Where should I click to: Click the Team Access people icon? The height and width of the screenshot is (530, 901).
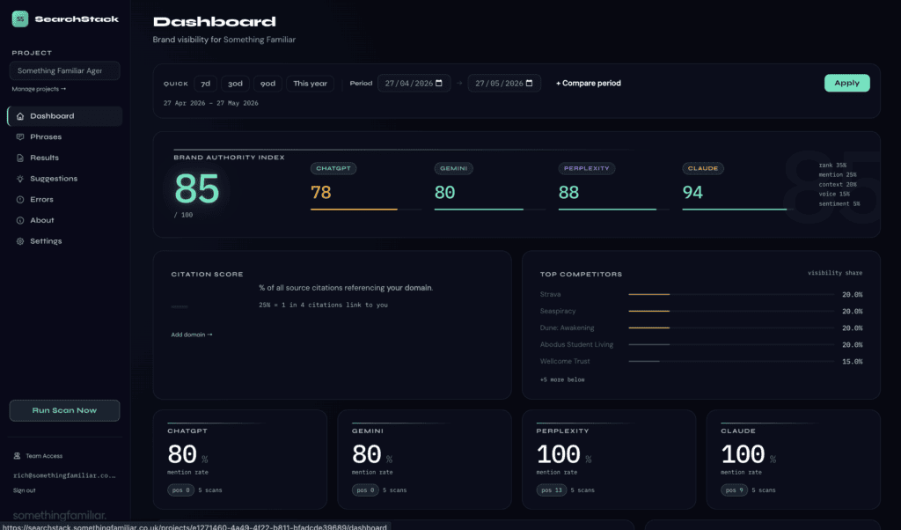click(x=18, y=456)
